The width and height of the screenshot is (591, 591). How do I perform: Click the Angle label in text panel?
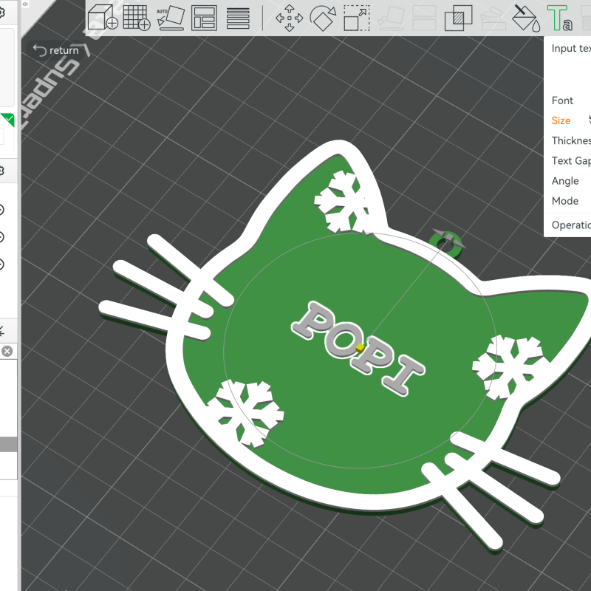click(x=565, y=181)
